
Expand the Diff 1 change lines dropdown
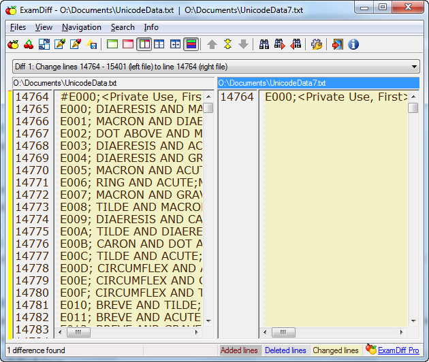(x=415, y=67)
